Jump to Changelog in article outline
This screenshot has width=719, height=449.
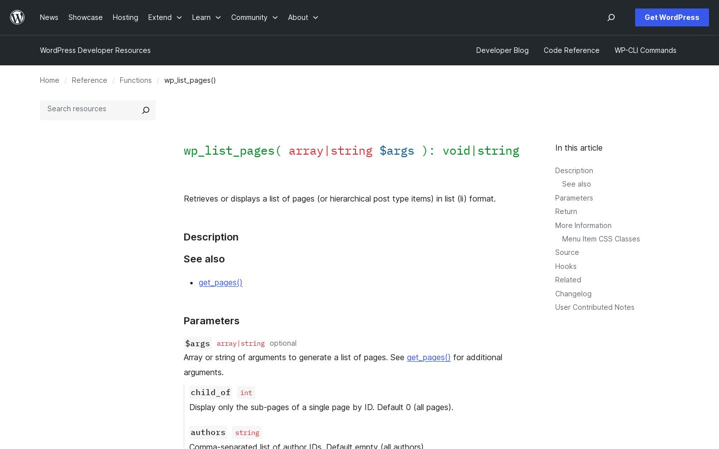(573, 294)
